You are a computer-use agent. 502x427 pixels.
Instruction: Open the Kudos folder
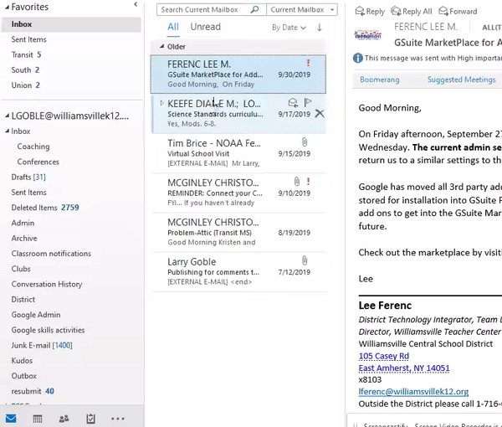coord(22,361)
